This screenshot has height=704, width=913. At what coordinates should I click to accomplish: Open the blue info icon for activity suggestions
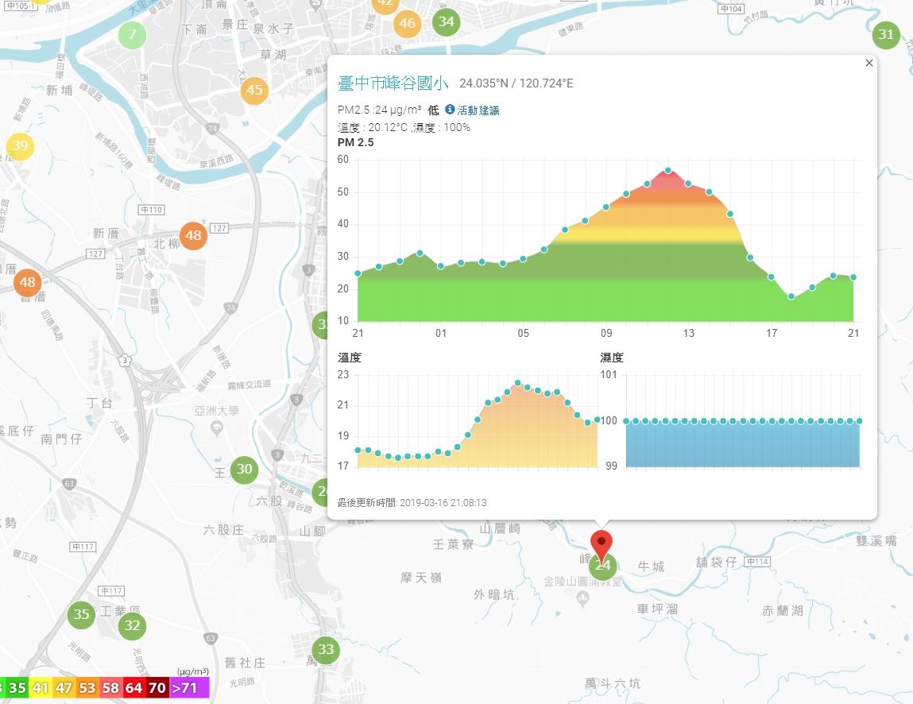click(x=450, y=110)
